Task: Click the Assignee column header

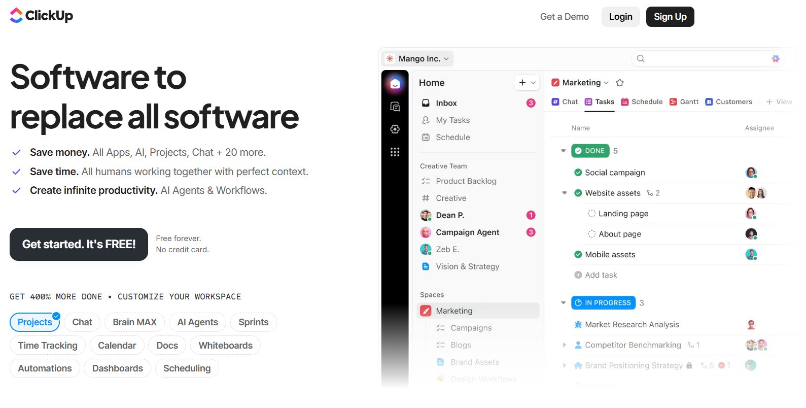Action: pyautogui.click(x=759, y=128)
